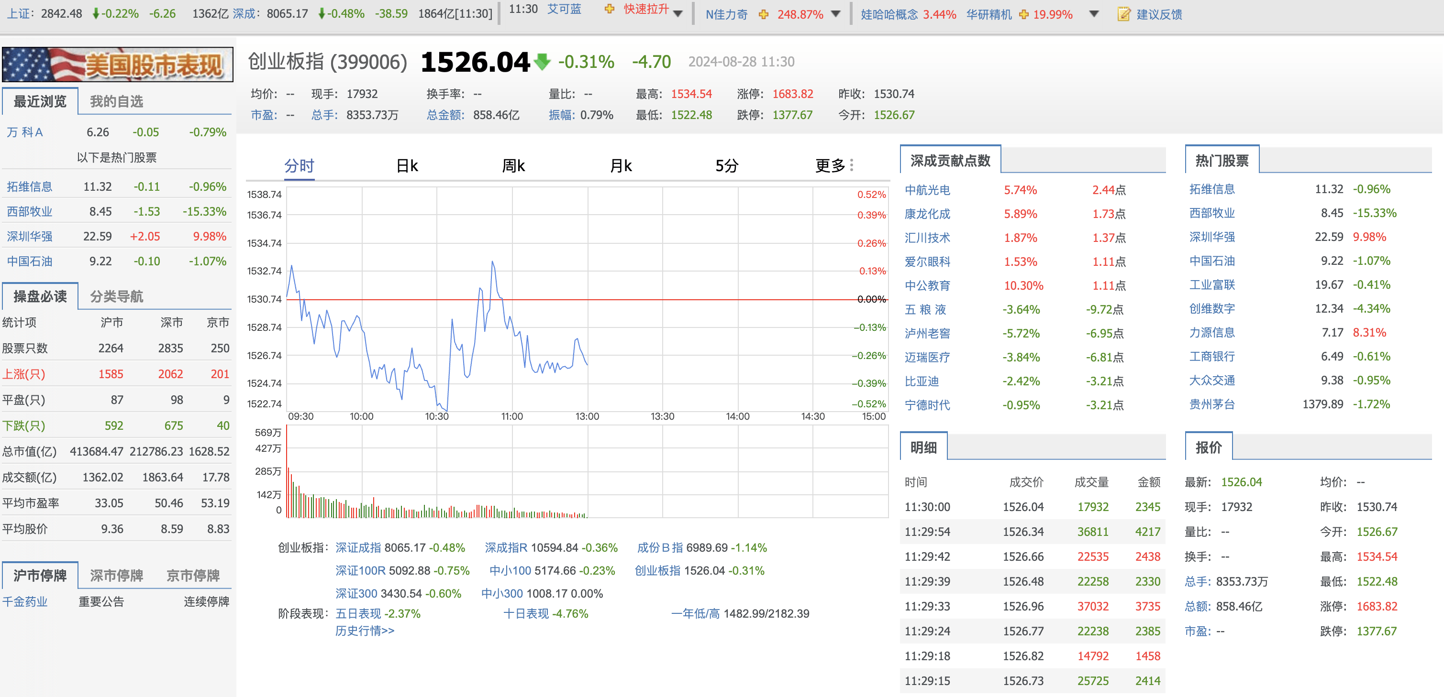Open 贵州茅台 in 热门股票
Viewport: 1444px width, 697px height.
point(1212,404)
